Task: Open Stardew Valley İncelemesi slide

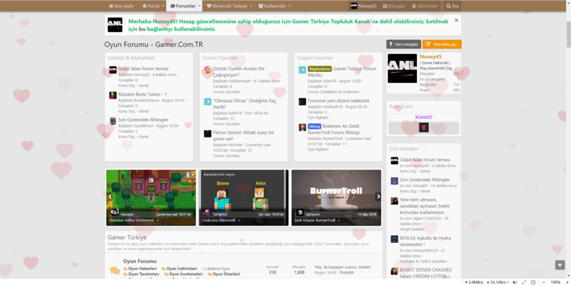Action: 151,198
